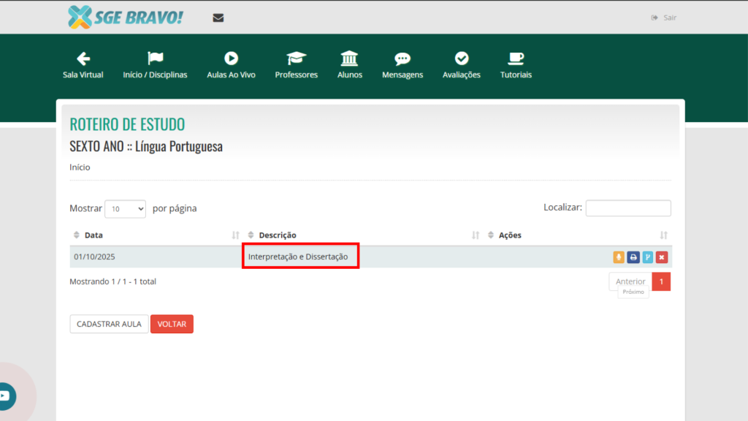Screen dimensions: 748x421
Task: Click the SGE Bravo logo
Action: (x=125, y=17)
